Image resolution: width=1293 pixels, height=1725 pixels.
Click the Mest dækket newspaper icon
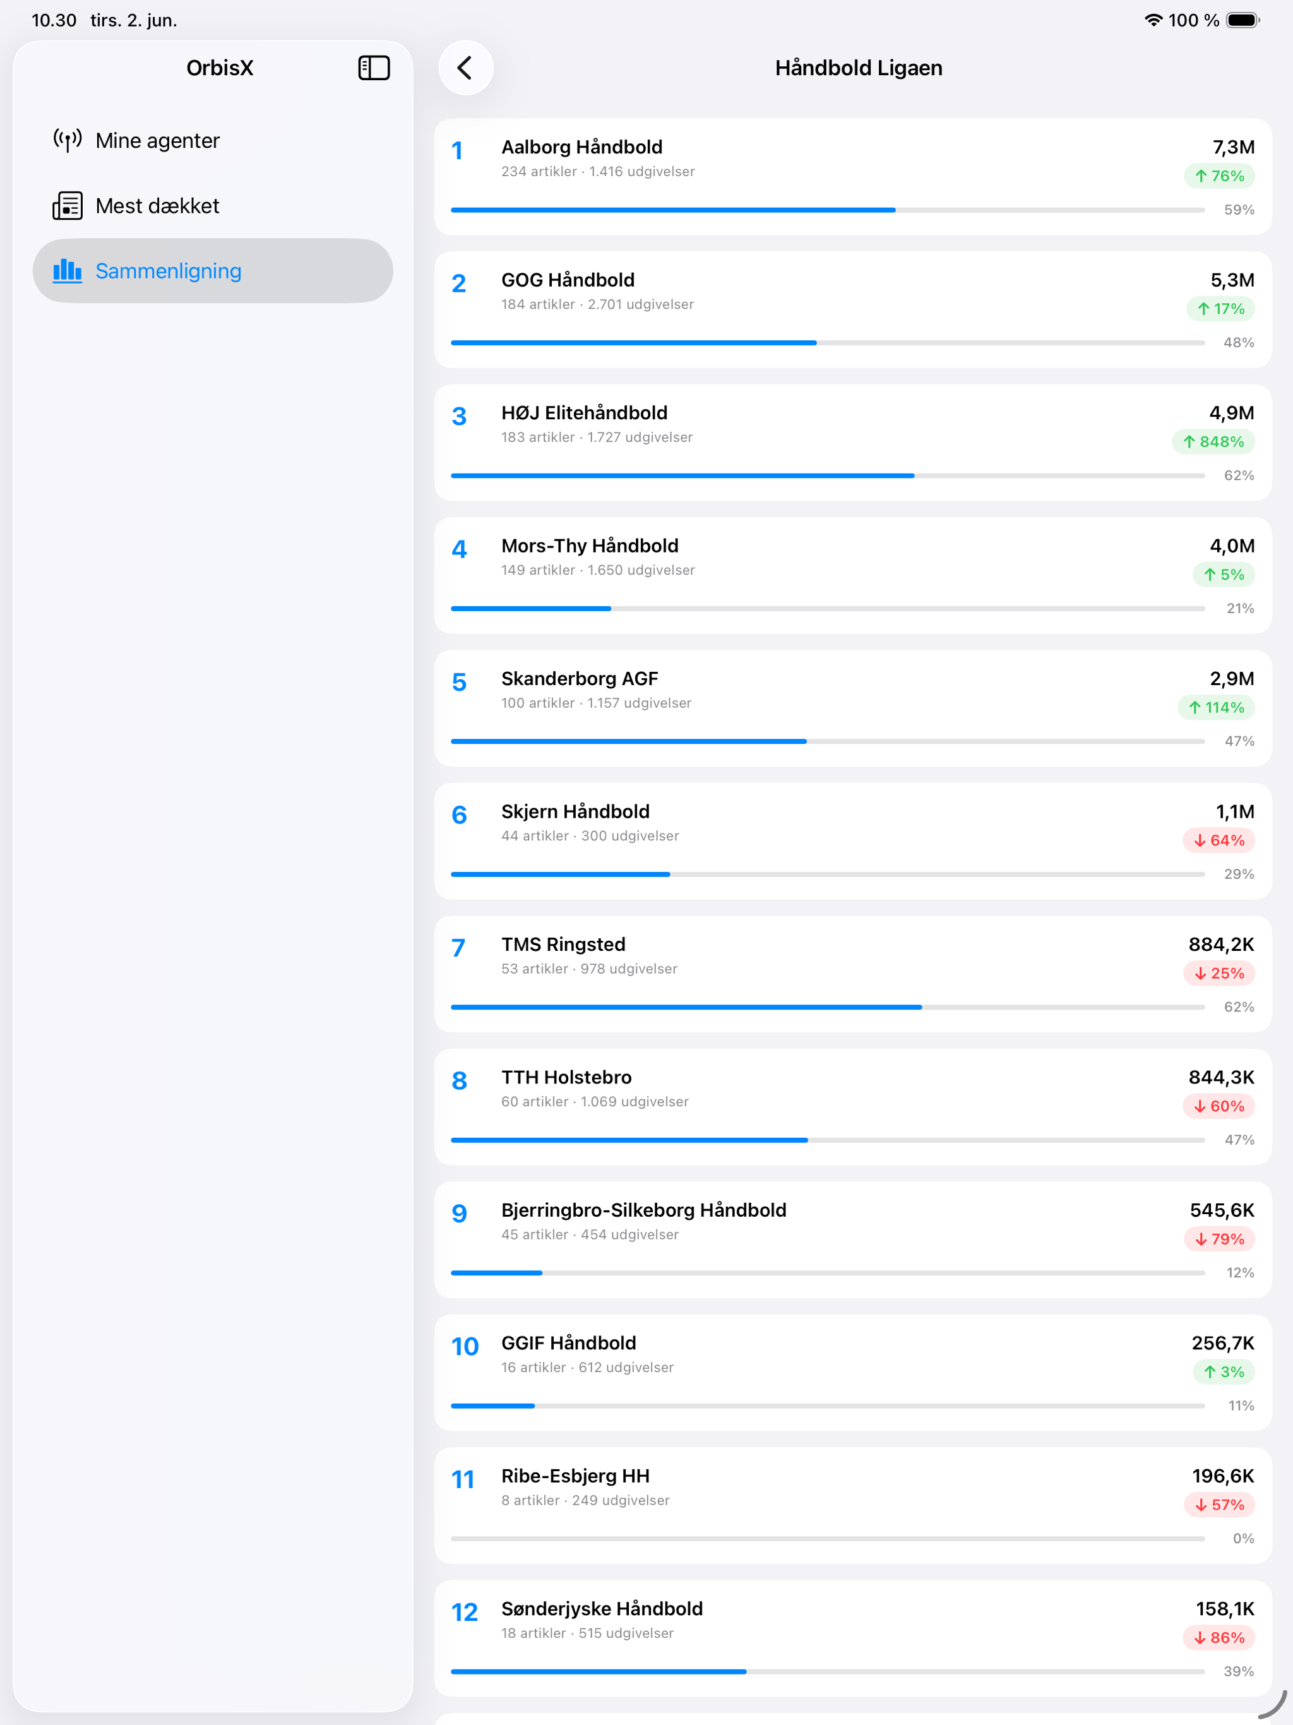tap(67, 206)
